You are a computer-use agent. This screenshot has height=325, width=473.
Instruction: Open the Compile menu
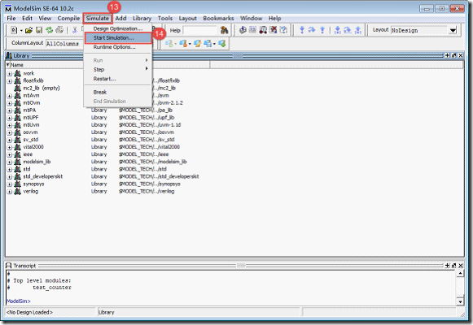pyautogui.click(x=68, y=19)
